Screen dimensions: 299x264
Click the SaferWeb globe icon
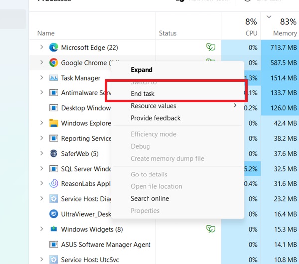click(x=54, y=153)
